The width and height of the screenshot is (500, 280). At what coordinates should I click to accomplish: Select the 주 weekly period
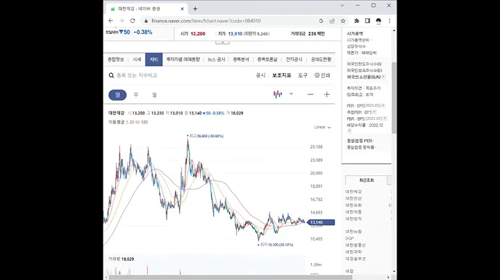coord(136,95)
